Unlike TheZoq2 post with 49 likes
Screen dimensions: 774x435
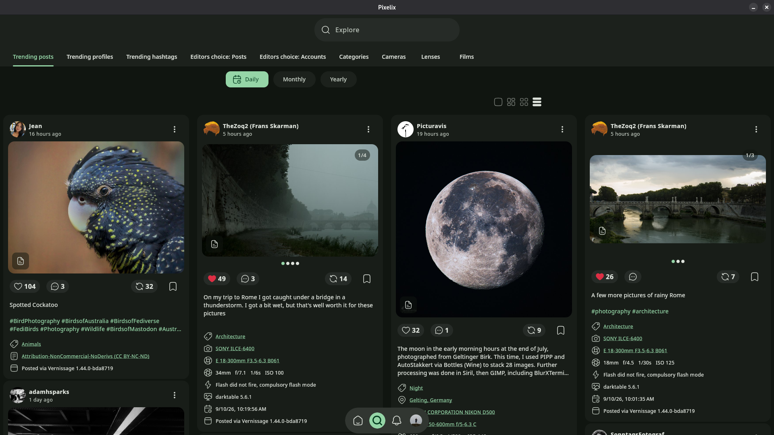click(217, 279)
